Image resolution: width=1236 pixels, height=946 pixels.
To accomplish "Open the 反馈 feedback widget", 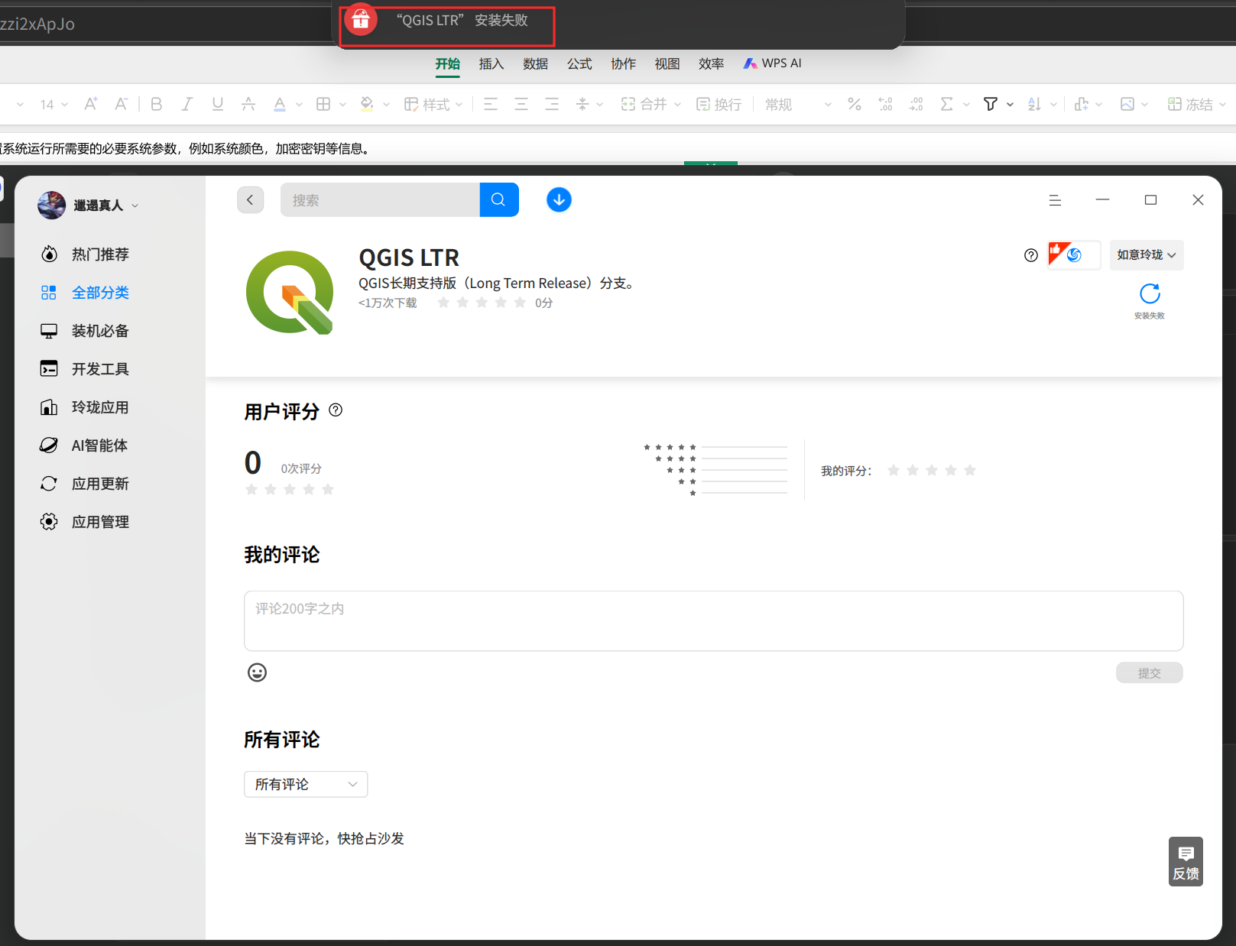I will tap(1186, 862).
